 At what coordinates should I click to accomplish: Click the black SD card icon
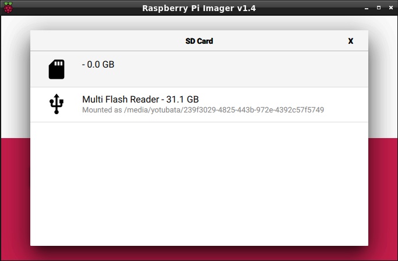(x=57, y=69)
